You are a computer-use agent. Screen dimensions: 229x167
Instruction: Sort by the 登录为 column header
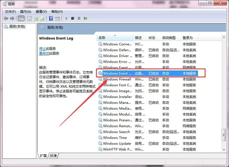pyautogui.click(x=189, y=38)
